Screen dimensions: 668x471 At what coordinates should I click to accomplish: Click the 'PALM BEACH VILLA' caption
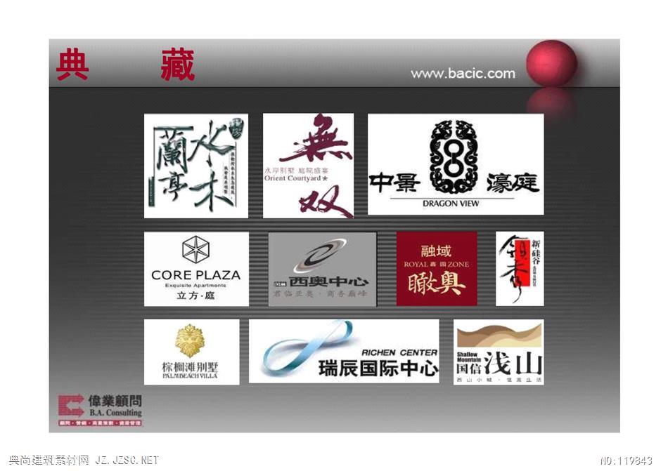click(x=190, y=376)
